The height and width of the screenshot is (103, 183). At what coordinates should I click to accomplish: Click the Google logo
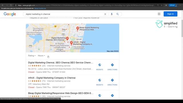pos(10,14)
